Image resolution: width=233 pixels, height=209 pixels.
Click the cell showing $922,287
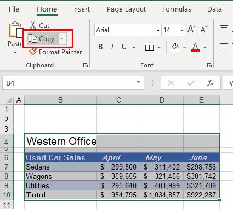201,195
